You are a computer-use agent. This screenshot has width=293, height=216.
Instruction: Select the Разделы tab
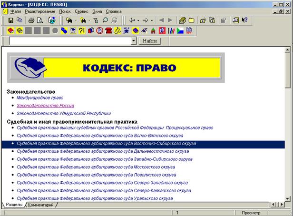click(14, 205)
